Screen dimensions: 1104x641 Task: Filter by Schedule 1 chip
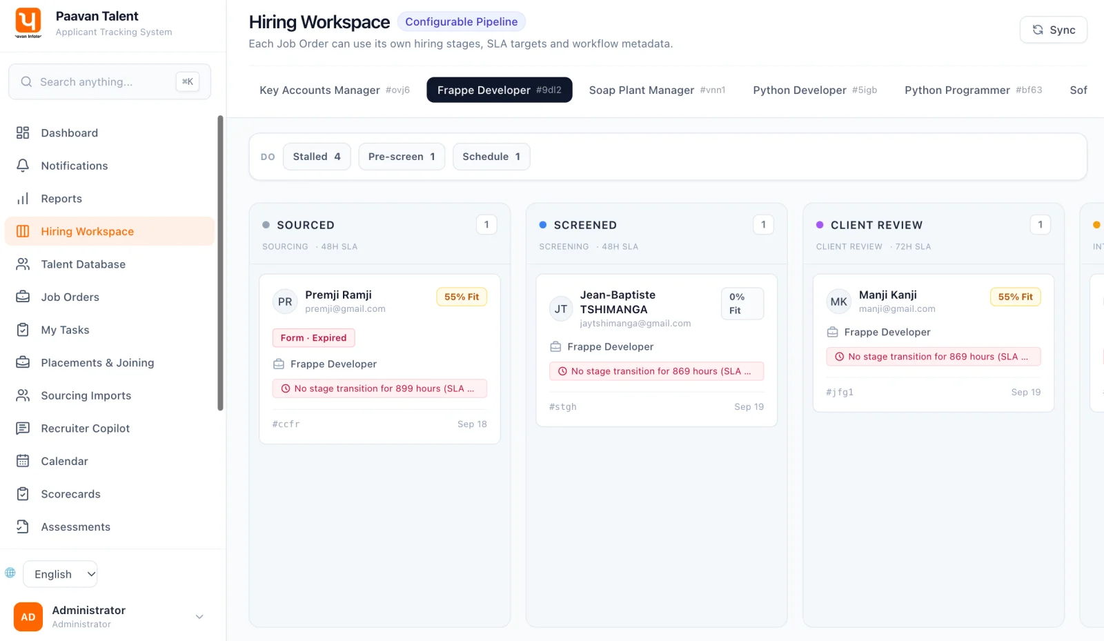click(x=491, y=157)
